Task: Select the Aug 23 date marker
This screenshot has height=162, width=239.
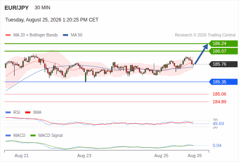Action: tap(84, 156)
